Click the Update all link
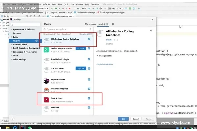 point(84,34)
